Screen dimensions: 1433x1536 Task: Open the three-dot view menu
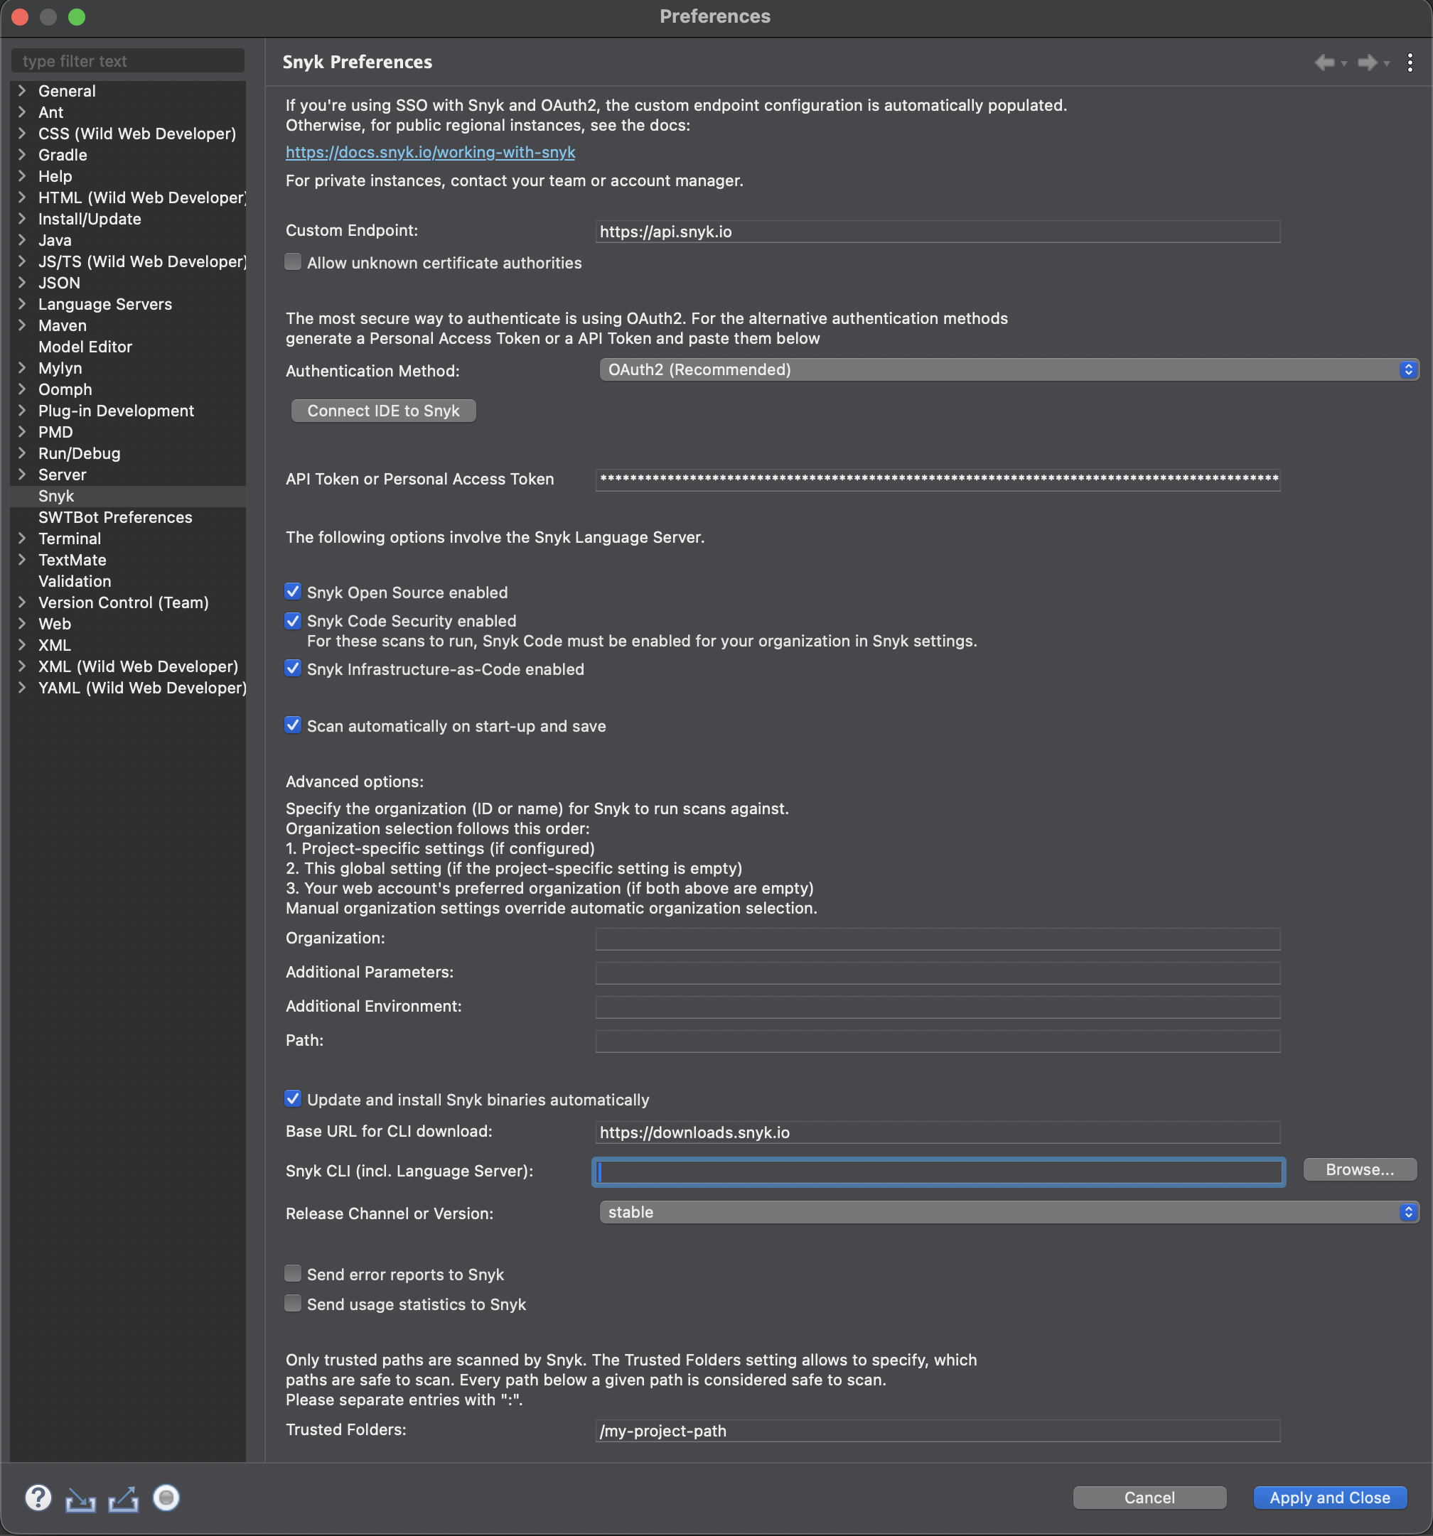click(x=1410, y=63)
